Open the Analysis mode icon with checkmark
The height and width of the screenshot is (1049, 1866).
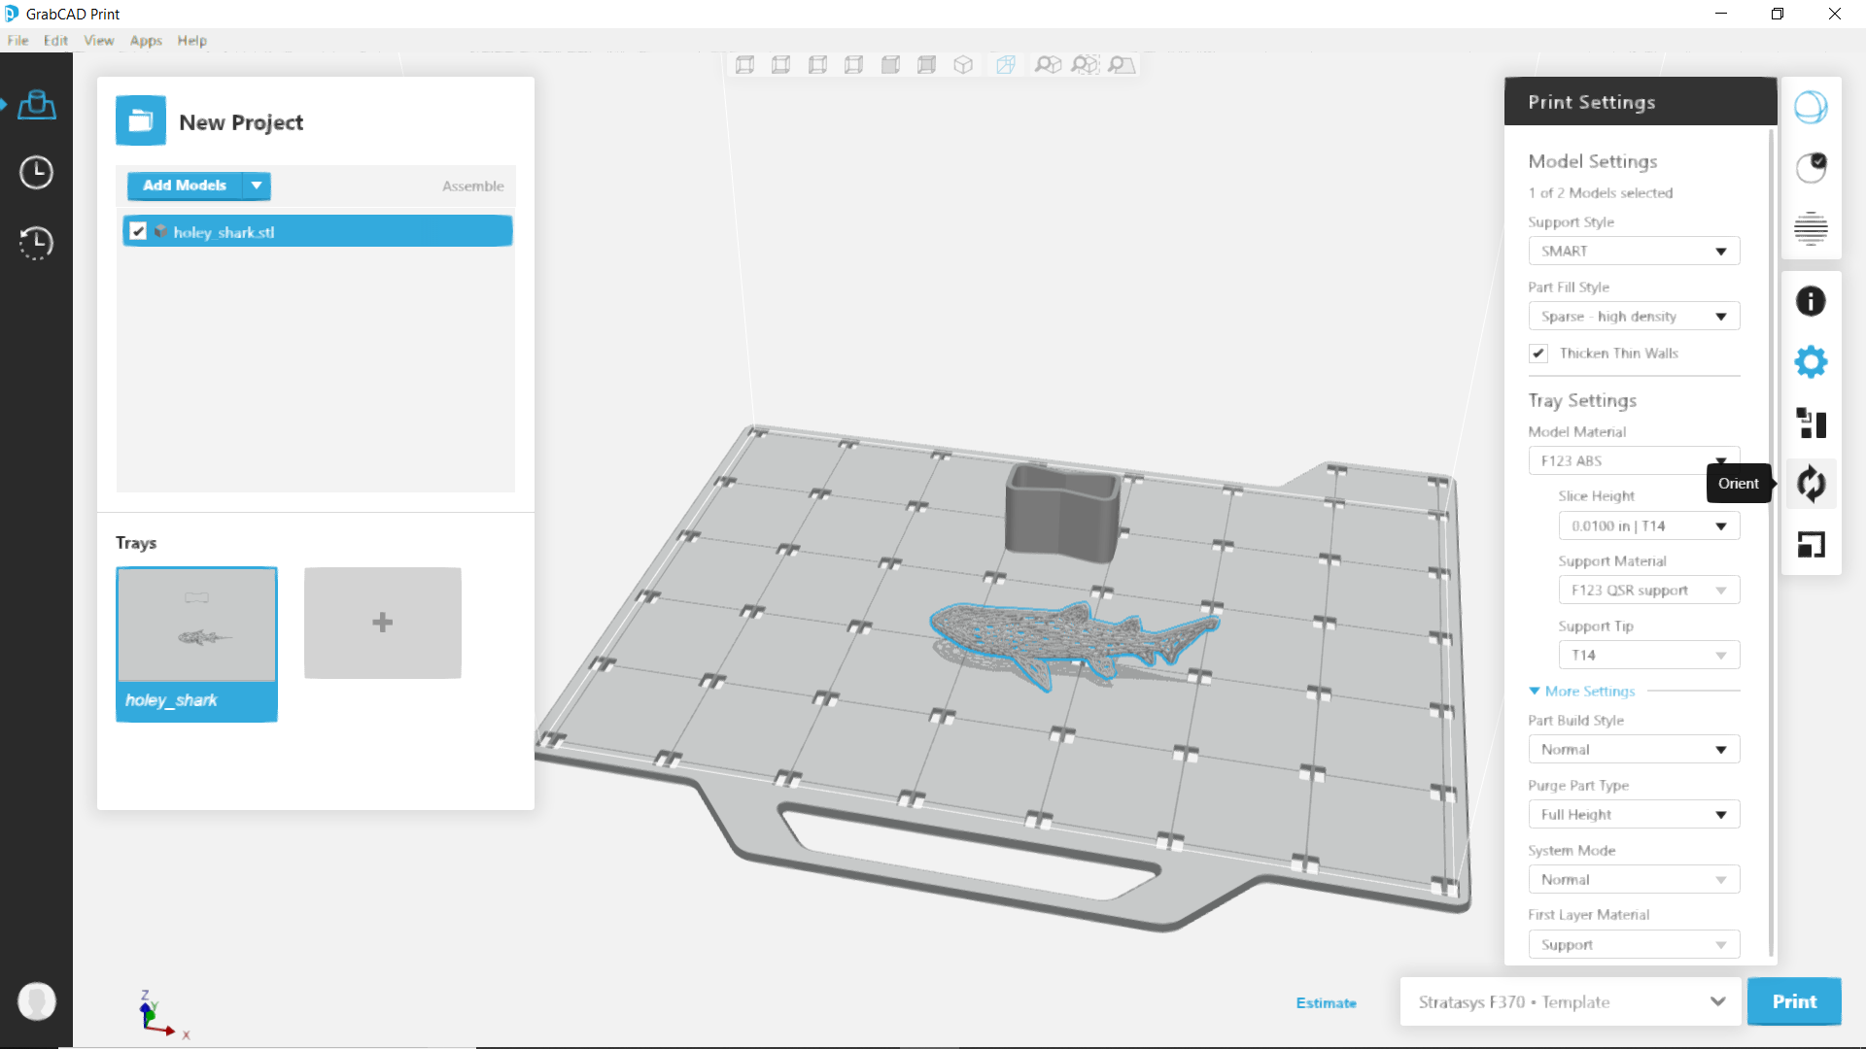[x=1811, y=168]
